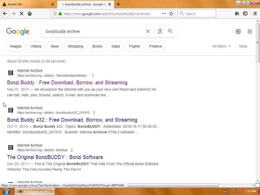The width and height of the screenshot is (260, 195).
Task: Click Internet Archive favicon of bbsetup result
Action: (x=11, y=148)
